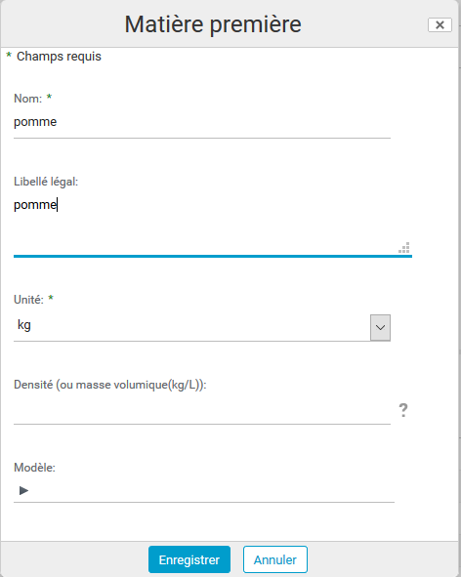Click the Densité (ou masse volumique) label
This screenshot has width=461, height=577.
[x=110, y=385]
